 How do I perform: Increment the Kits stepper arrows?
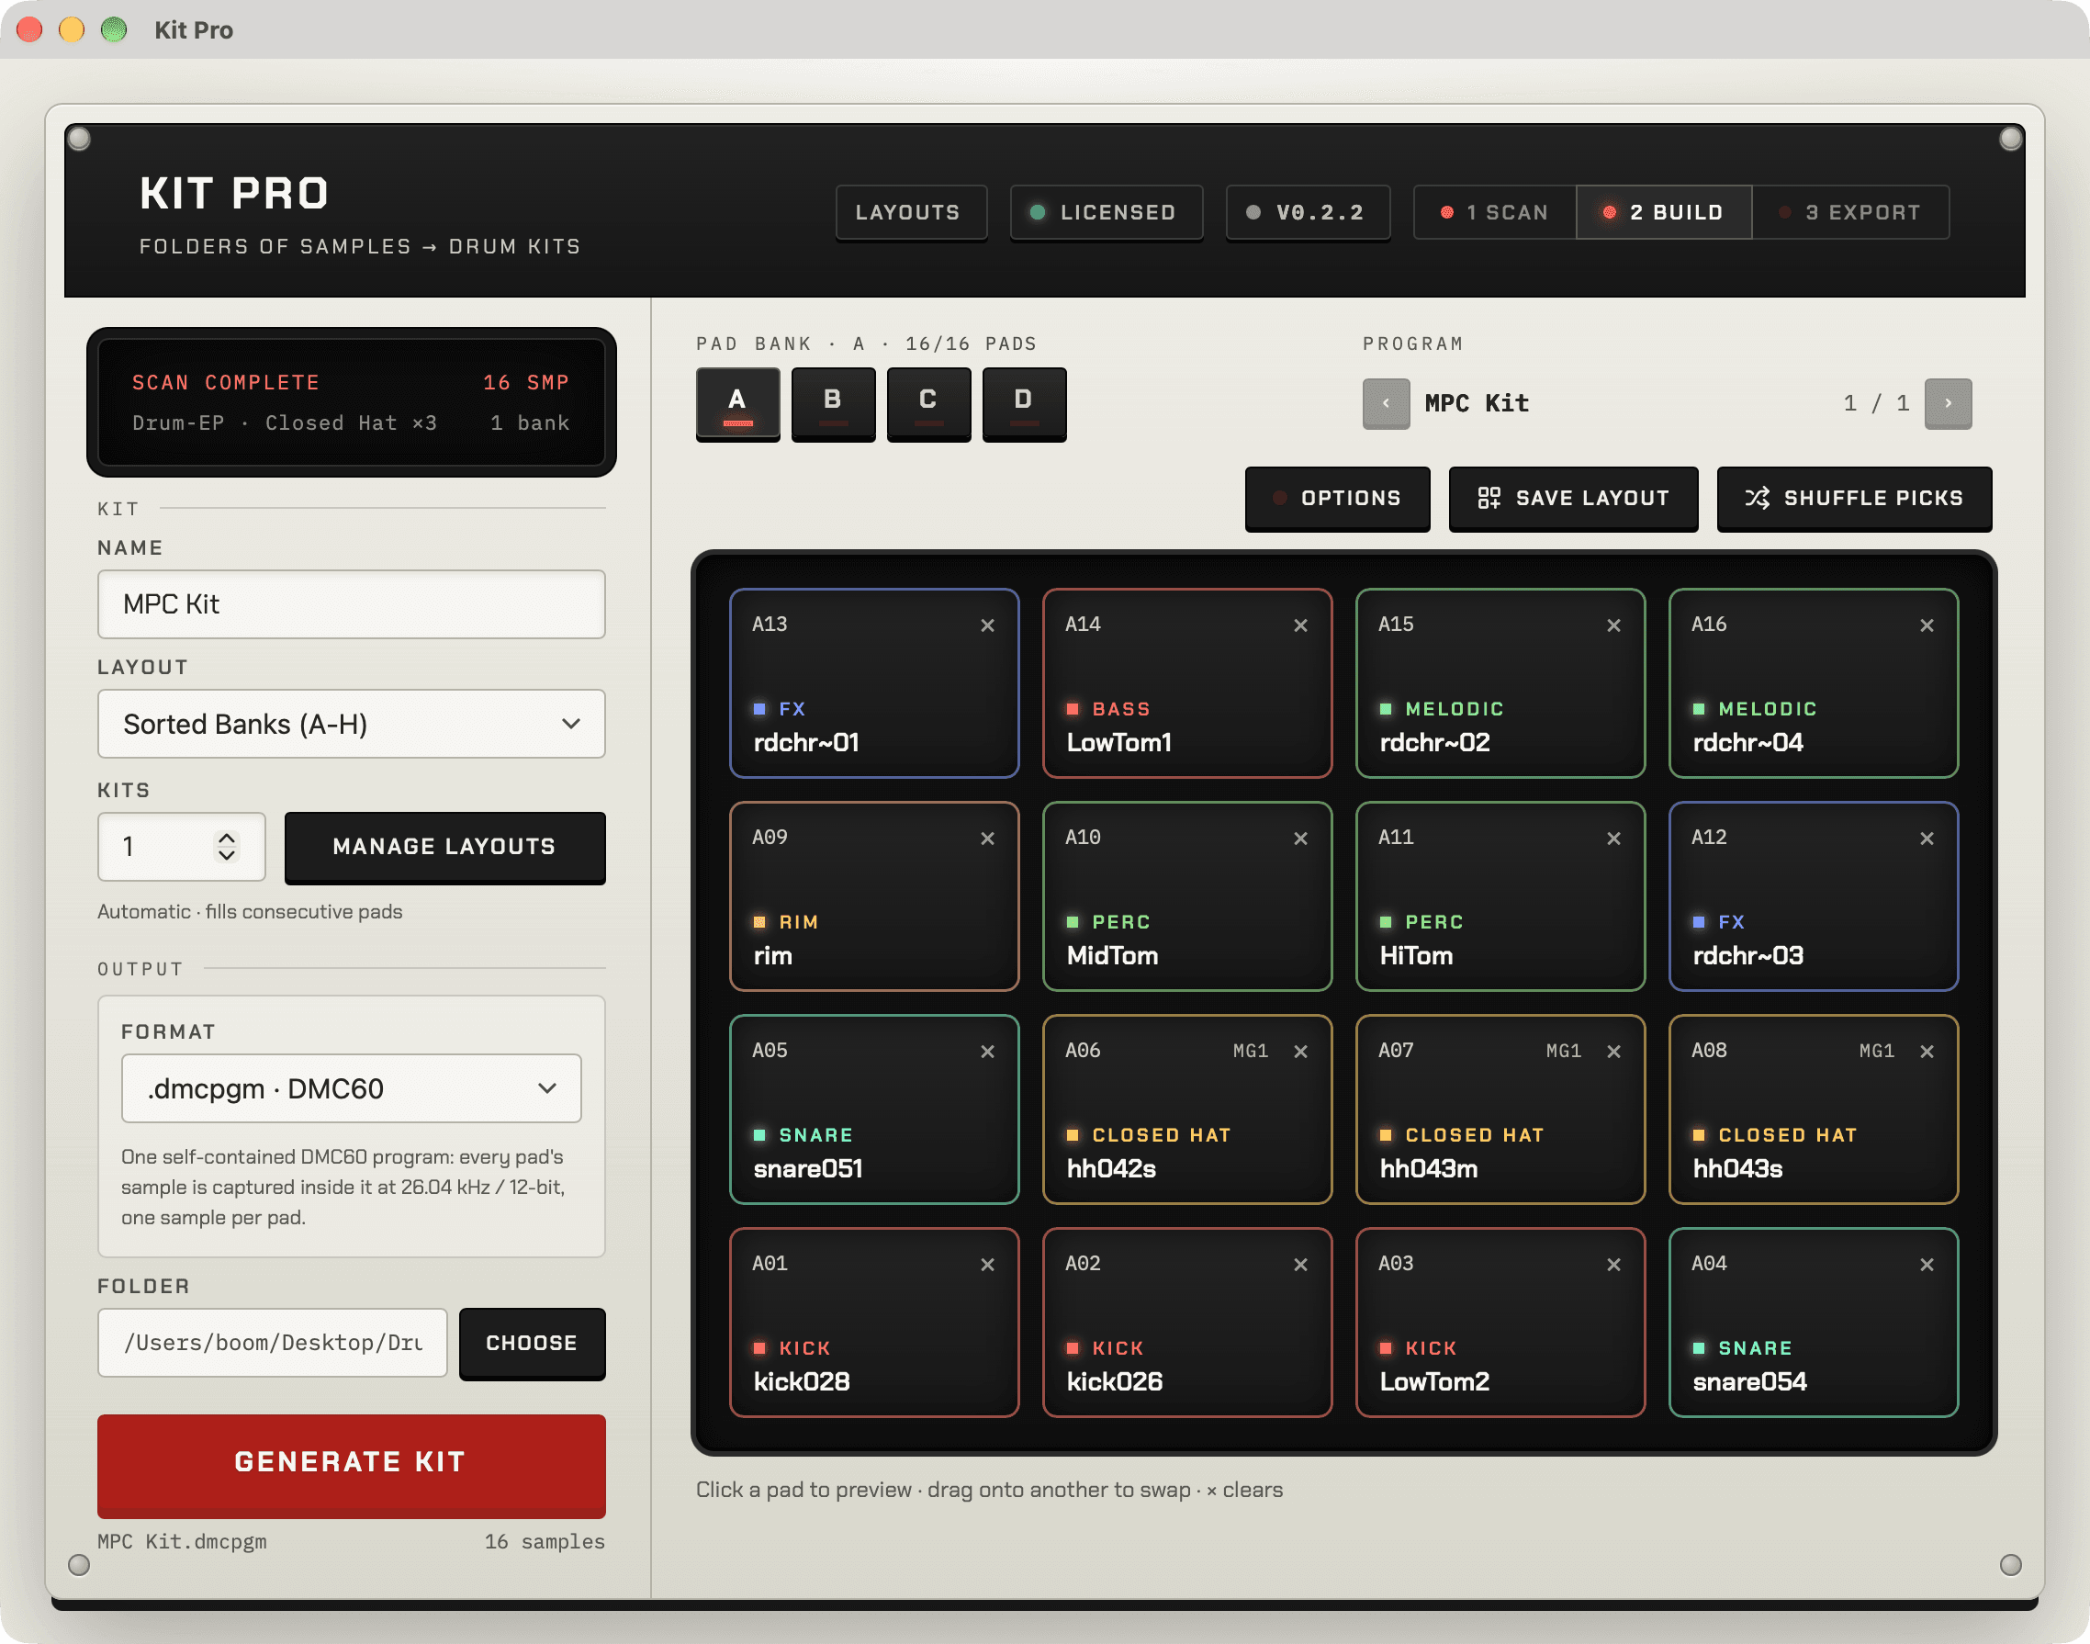tap(227, 839)
